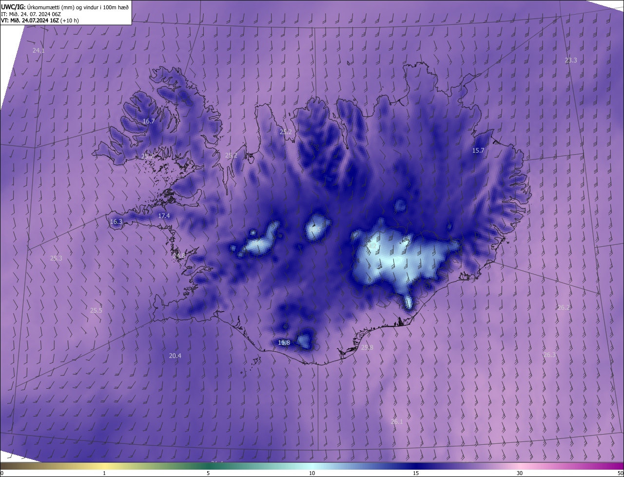This screenshot has height=477, width=624.
Task: Click the value 16.7 over the Westfjords
Action: click(149, 121)
